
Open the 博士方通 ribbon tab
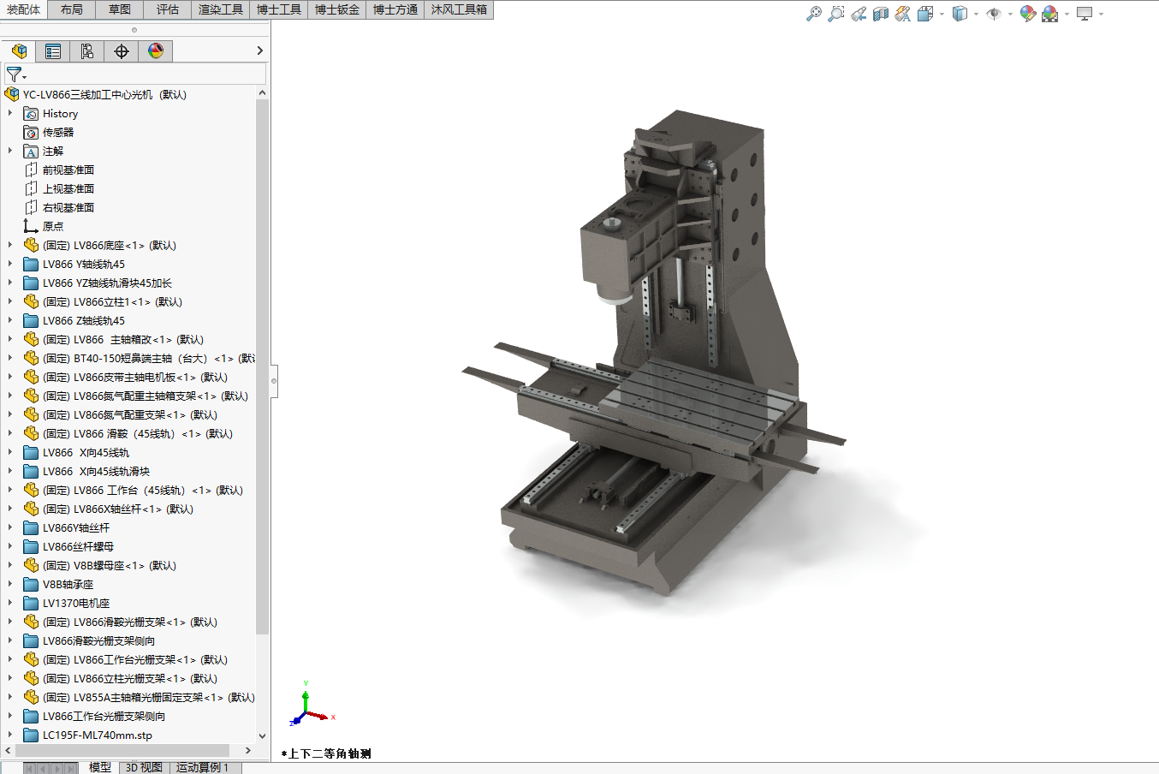click(x=395, y=9)
